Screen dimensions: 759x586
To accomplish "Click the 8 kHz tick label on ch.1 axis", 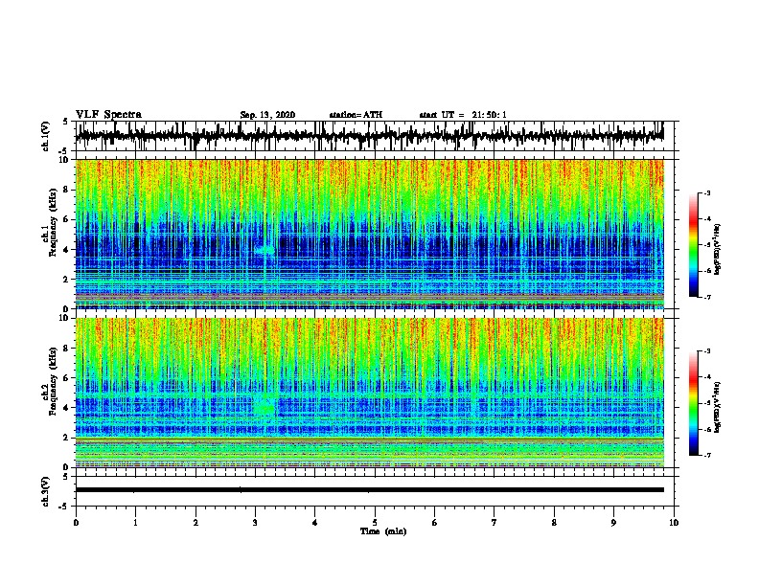I will (66, 190).
